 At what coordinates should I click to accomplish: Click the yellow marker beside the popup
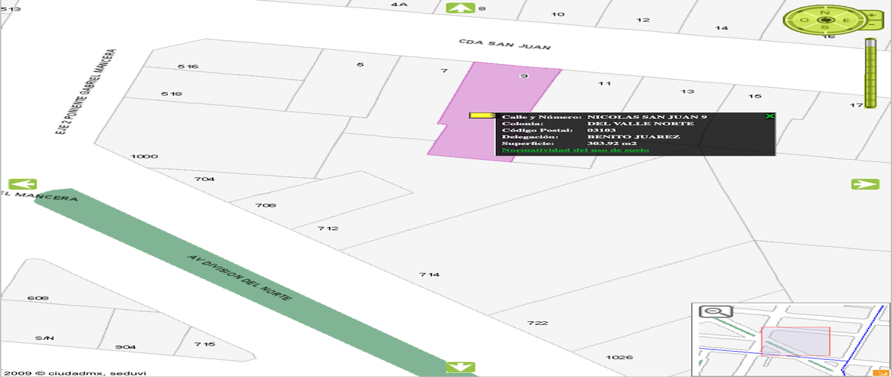(x=483, y=115)
